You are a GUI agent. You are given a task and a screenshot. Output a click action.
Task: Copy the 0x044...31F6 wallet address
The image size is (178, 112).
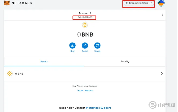click(x=84, y=17)
